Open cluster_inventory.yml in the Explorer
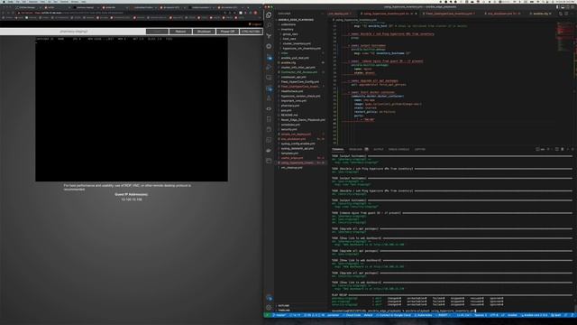This screenshot has width=577, height=325. click(297, 44)
